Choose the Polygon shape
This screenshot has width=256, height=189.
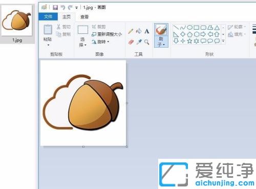[x=210, y=28]
